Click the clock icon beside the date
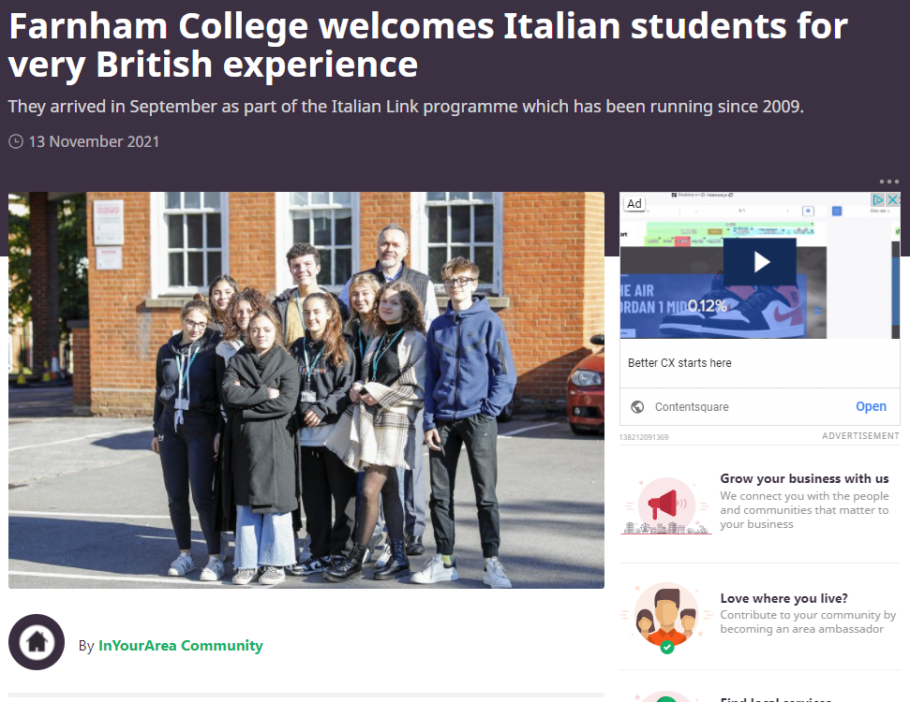This screenshot has width=910, height=702. [16, 141]
